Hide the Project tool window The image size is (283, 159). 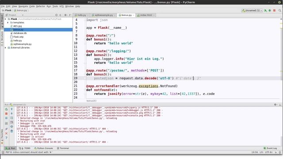[70, 15]
